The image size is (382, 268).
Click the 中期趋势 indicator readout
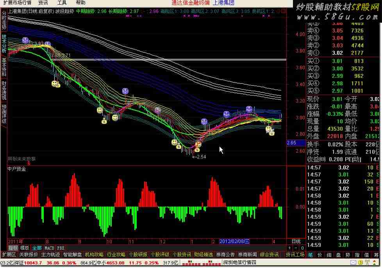[x=91, y=11]
